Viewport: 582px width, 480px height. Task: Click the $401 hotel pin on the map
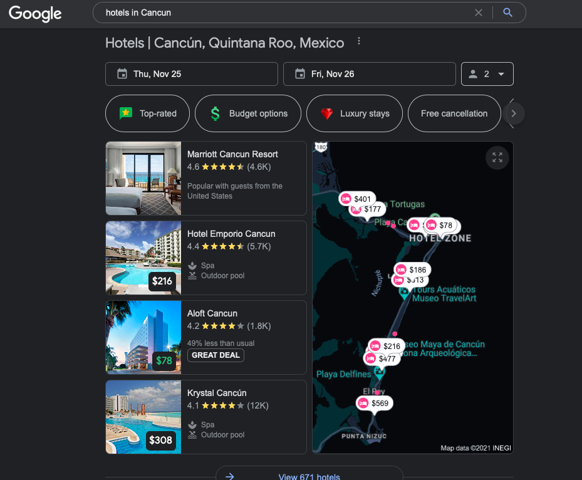coord(357,199)
